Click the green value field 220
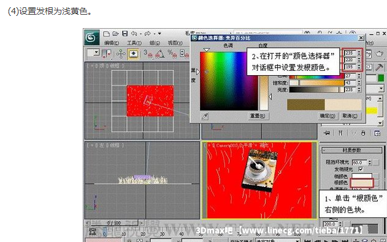 tap(350, 60)
